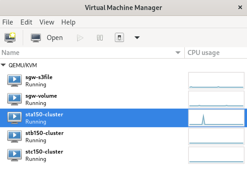Click the sgw-volume CPU usage graph

[x=216, y=99]
